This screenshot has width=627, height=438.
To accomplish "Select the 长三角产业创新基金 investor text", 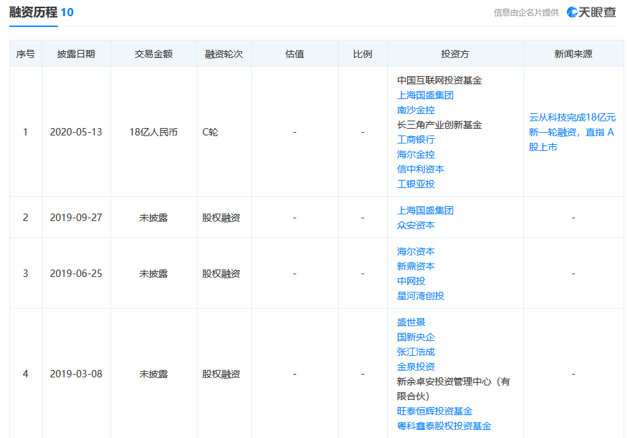I will pos(439,125).
